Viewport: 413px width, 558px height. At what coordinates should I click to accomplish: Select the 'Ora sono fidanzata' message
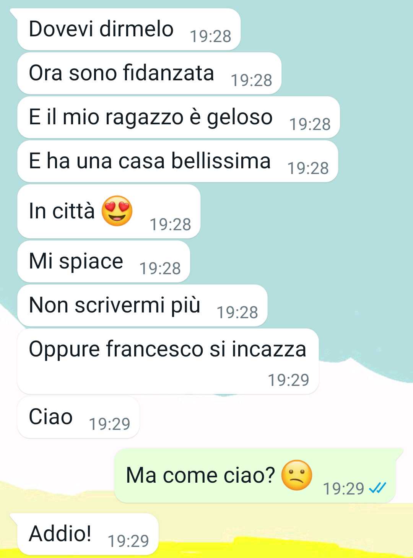tap(150, 73)
